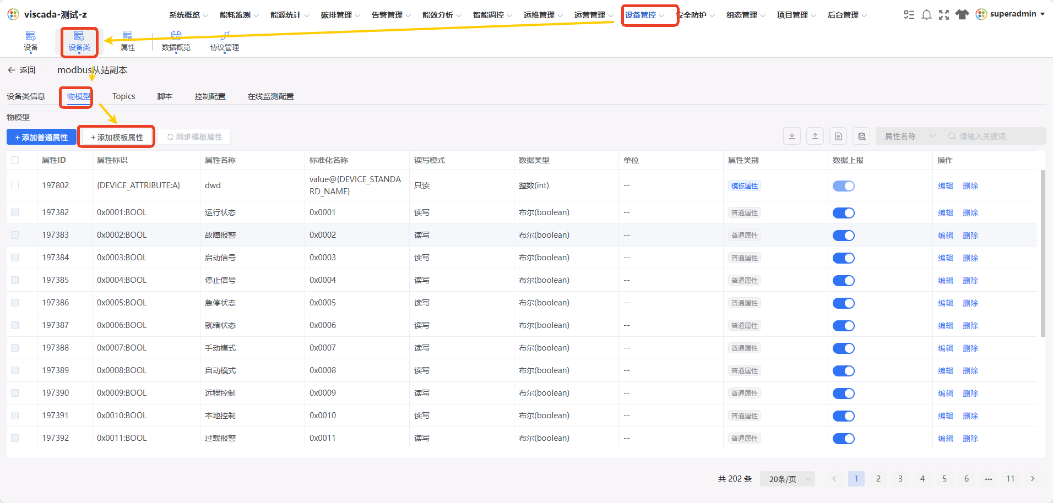Select the 设备类 toolbar icon
This screenshot has width=1053, height=503.
(79, 36)
